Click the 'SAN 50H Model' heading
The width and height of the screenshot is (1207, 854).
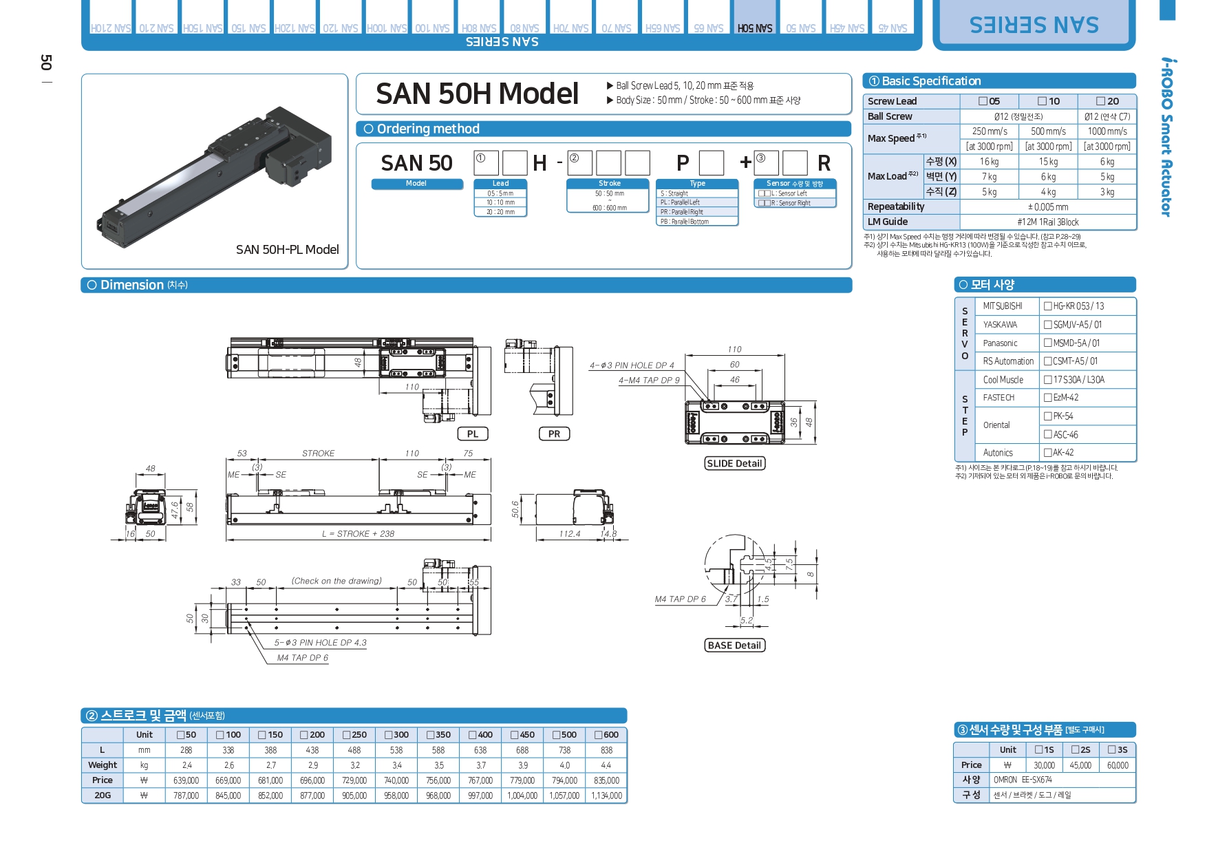(477, 94)
